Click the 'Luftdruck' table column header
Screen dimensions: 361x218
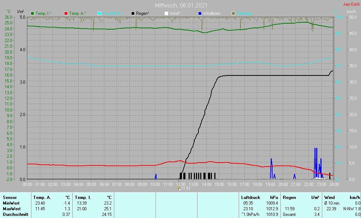[251, 198]
